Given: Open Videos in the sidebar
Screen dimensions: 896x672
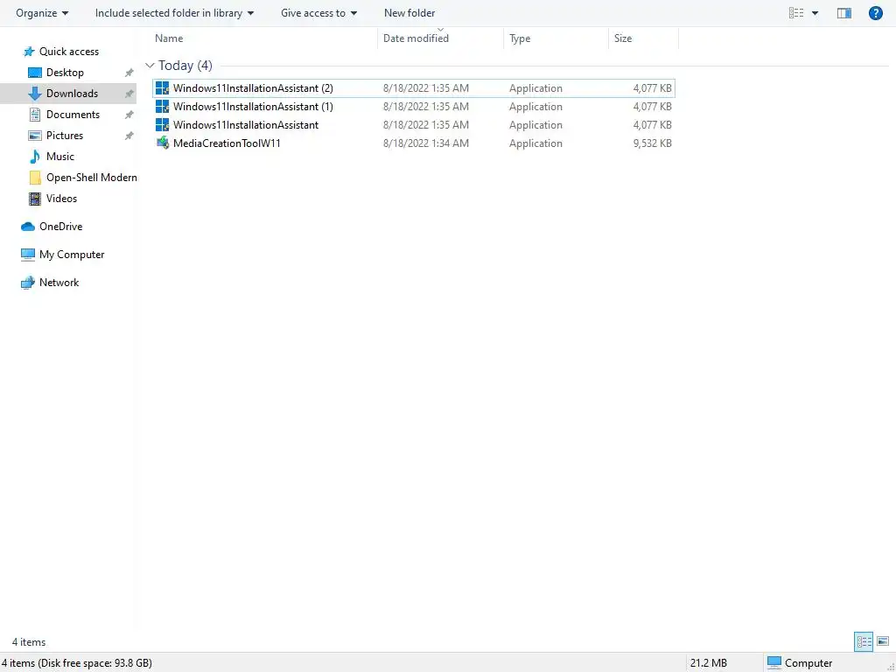Looking at the screenshot, I should 62,199.
